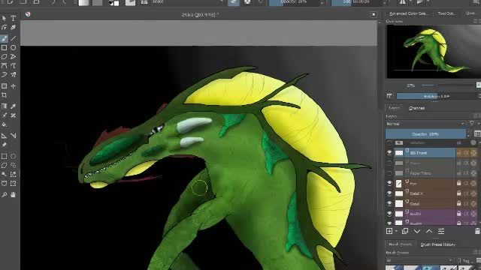
Task: Select the Multibrush tool
Action: click(14, 75)
